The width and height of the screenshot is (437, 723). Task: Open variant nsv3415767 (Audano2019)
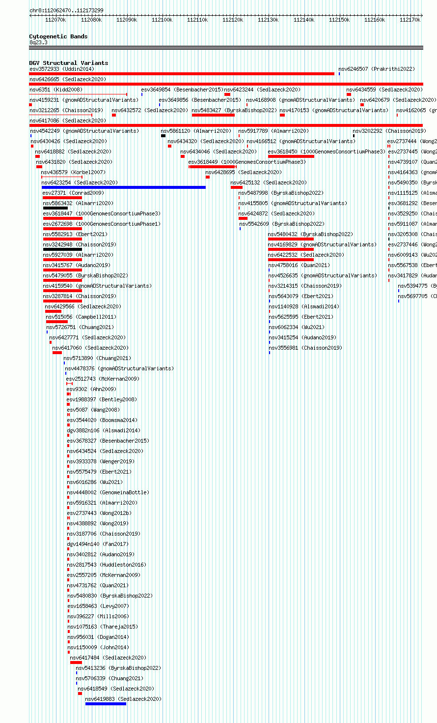[77, 265]
